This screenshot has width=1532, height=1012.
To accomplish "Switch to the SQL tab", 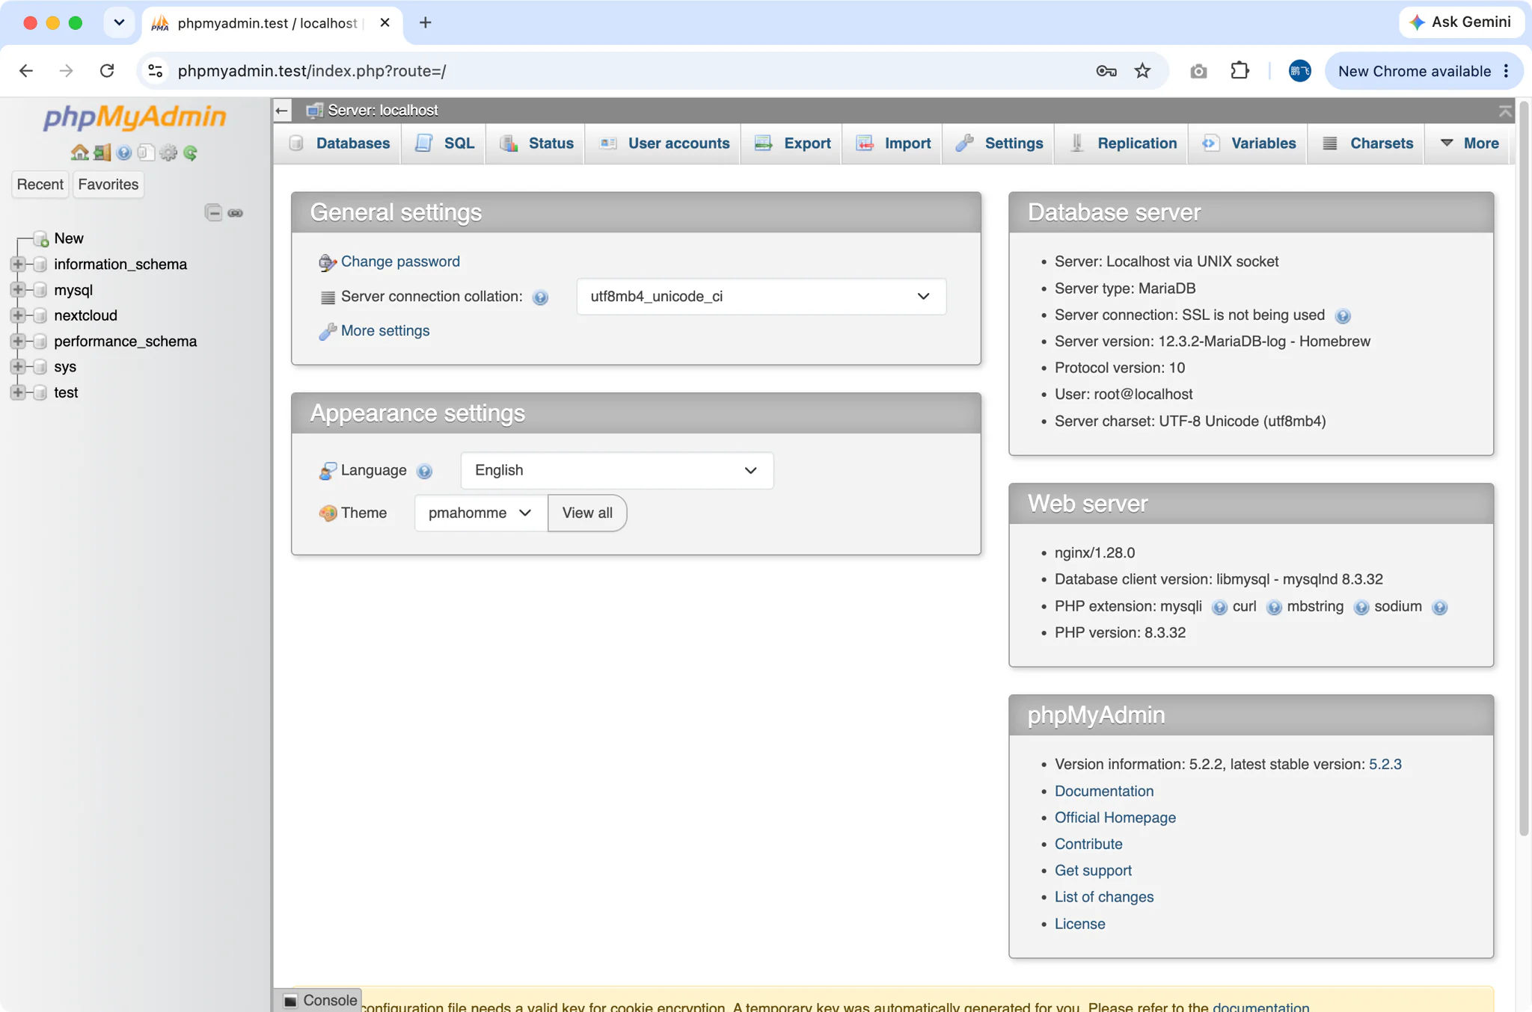I will point(444,144).
